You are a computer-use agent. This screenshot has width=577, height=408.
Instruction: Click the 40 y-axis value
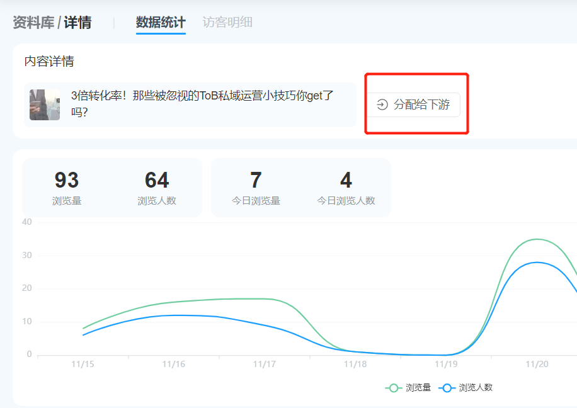pos(27,222)
